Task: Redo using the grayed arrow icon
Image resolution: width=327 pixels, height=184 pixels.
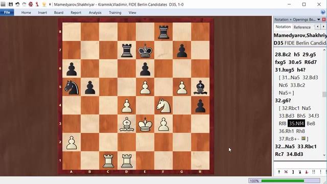Action: pos(24,4)
